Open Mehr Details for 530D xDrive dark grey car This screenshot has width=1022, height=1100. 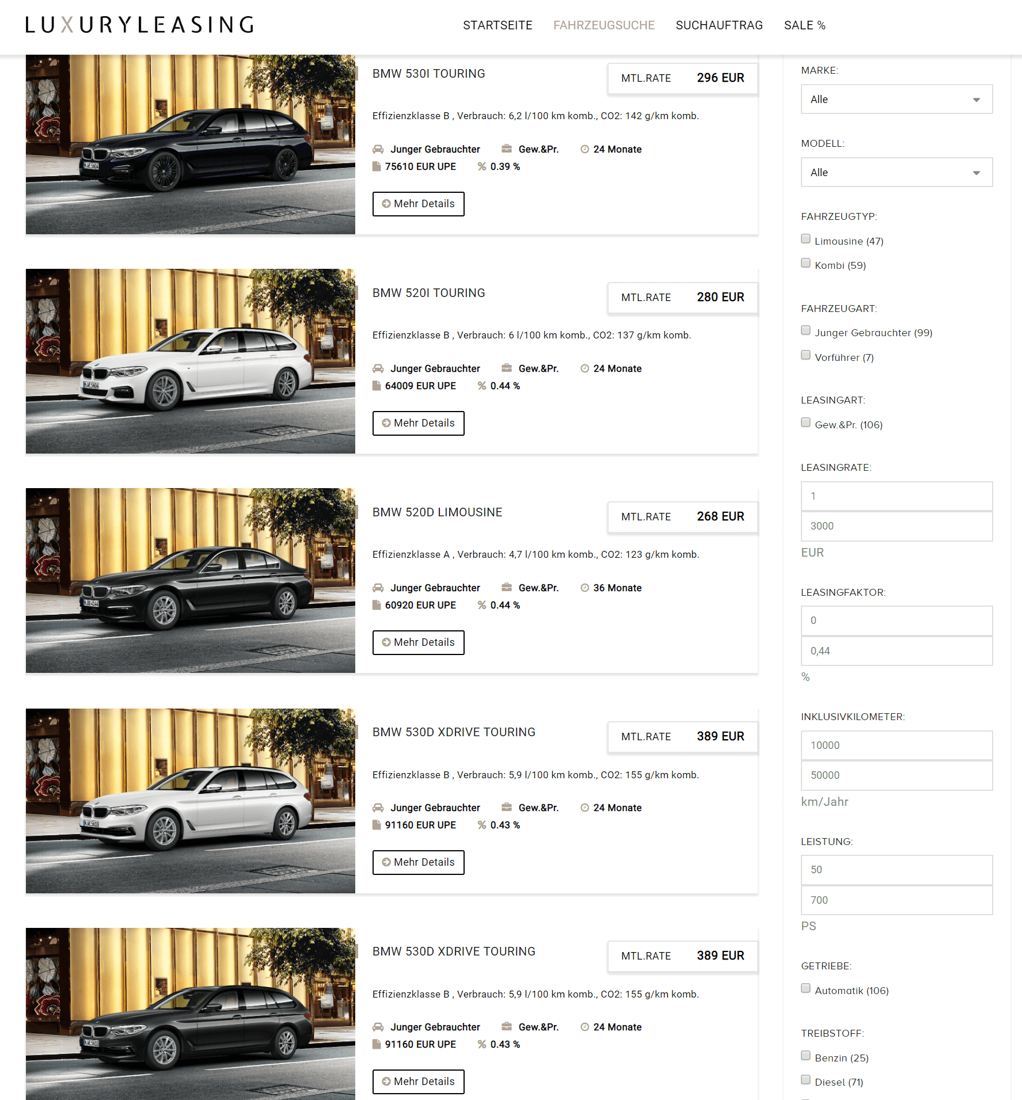click(418, 1082)
